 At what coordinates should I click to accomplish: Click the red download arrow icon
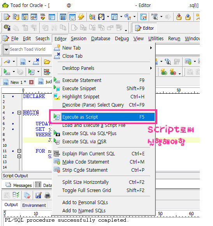pyautogui.click(x=179, y=17)
